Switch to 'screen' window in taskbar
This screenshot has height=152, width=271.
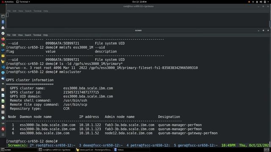(x=19, y=150)
